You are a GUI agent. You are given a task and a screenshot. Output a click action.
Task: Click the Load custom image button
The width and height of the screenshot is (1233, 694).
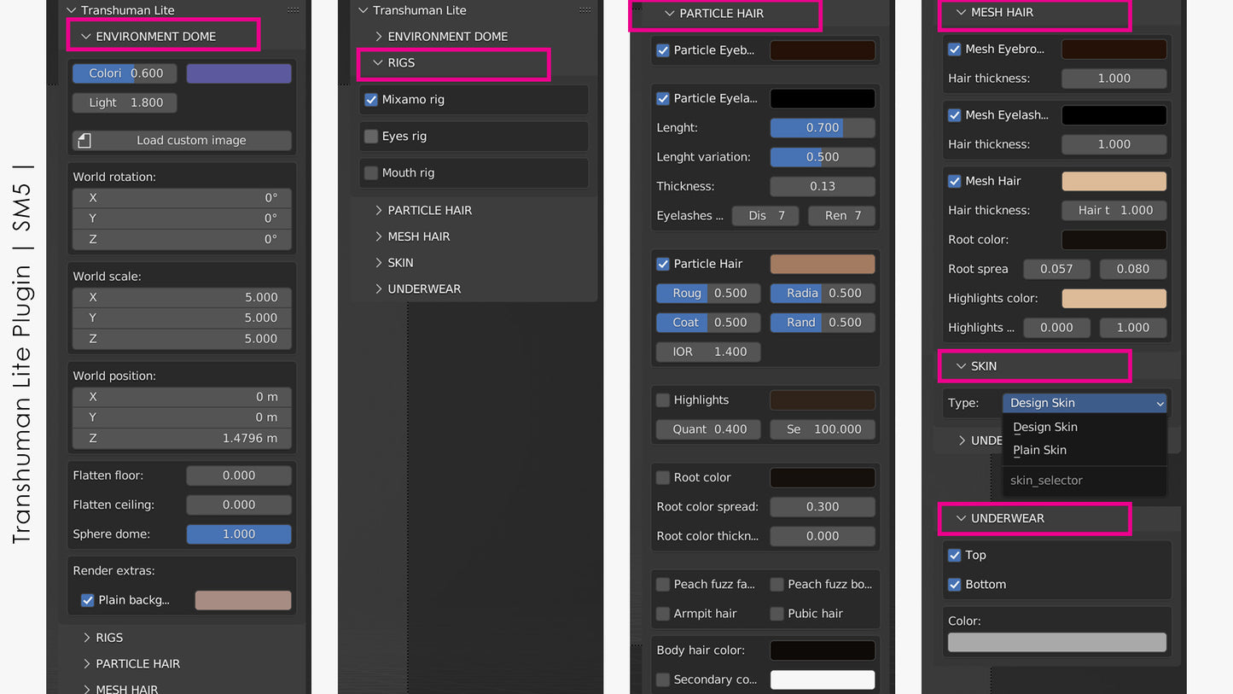[182, 140]
